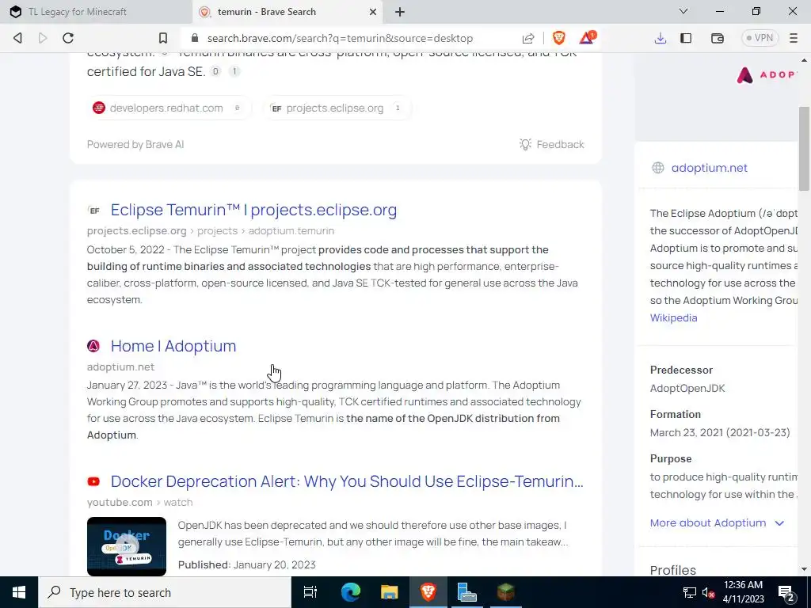This screenshot has height=608, width=811.
Task: Click the Brave browser taskbar icon
Action: [x=428, y=592]
